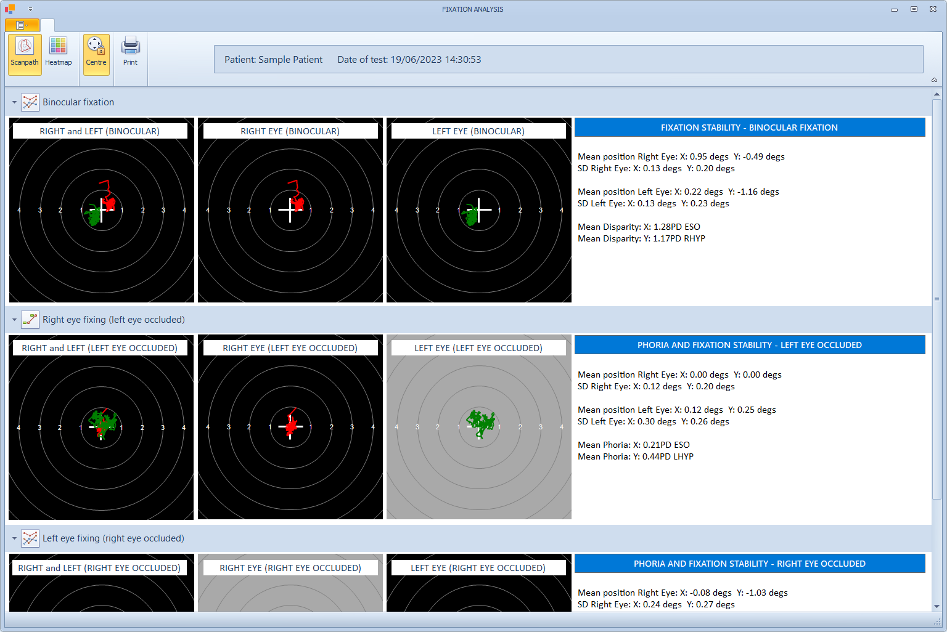
Task: Collapse the Right eye fixing section
Action: [14, 320]
